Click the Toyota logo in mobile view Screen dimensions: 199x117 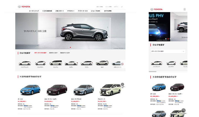pyautogui.click(x=156, y=9)
